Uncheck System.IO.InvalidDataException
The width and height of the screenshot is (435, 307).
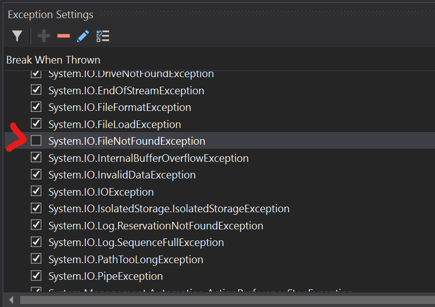click(x=36, y=174)
